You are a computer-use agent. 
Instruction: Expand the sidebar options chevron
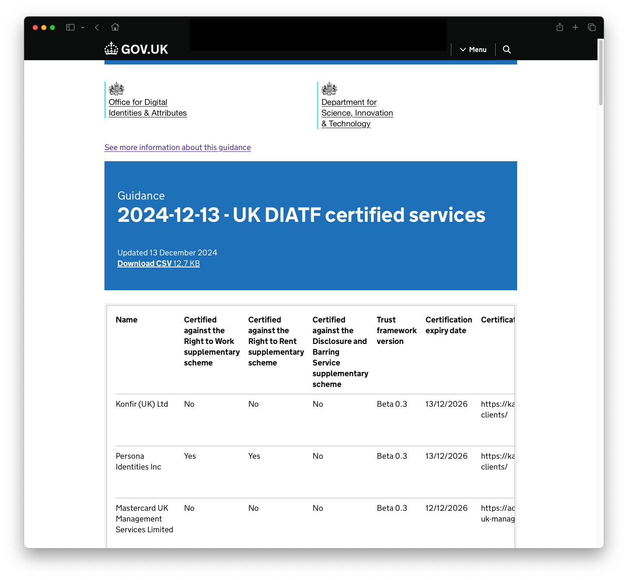click(x=83, y=27)
